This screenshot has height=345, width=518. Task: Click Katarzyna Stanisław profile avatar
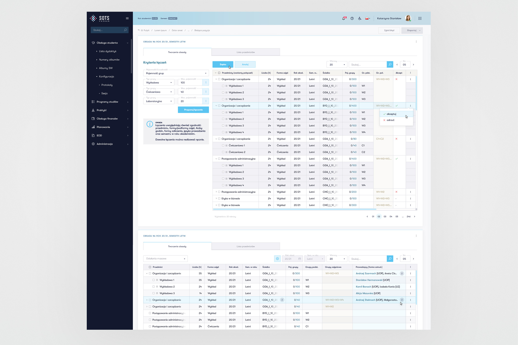(x=408, y=18)
